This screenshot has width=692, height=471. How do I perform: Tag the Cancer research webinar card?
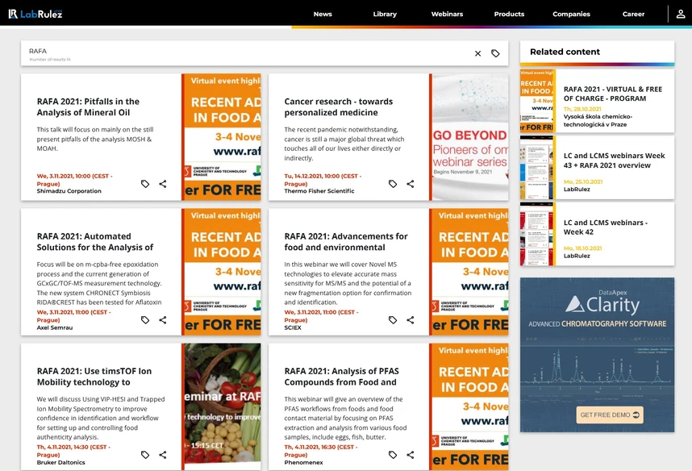pyautogui.click(x=393, y=184)
